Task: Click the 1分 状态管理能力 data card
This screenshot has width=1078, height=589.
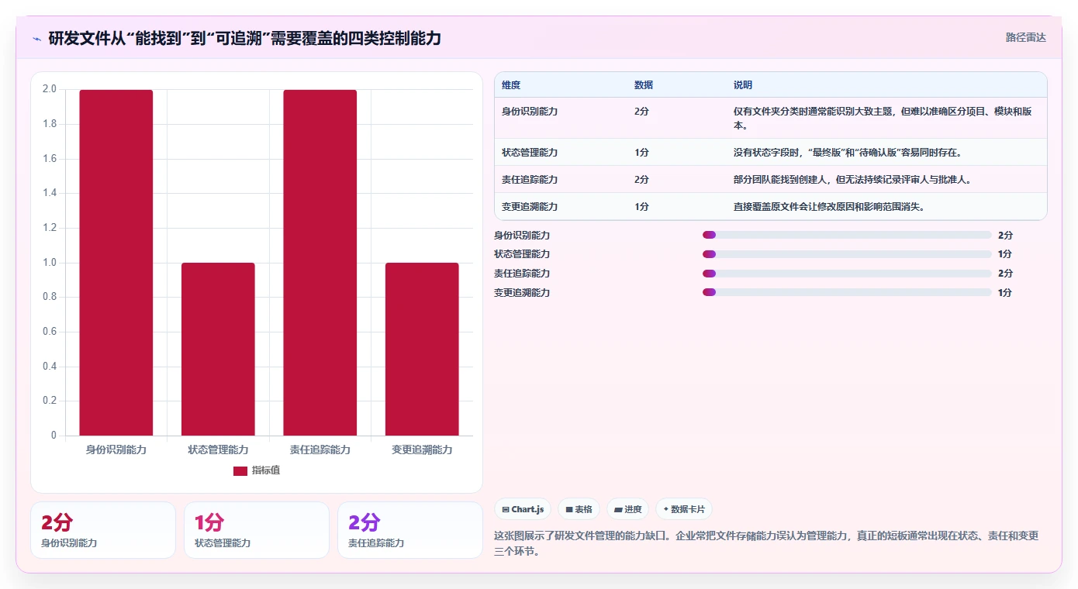Action: [x=257, y=530]
